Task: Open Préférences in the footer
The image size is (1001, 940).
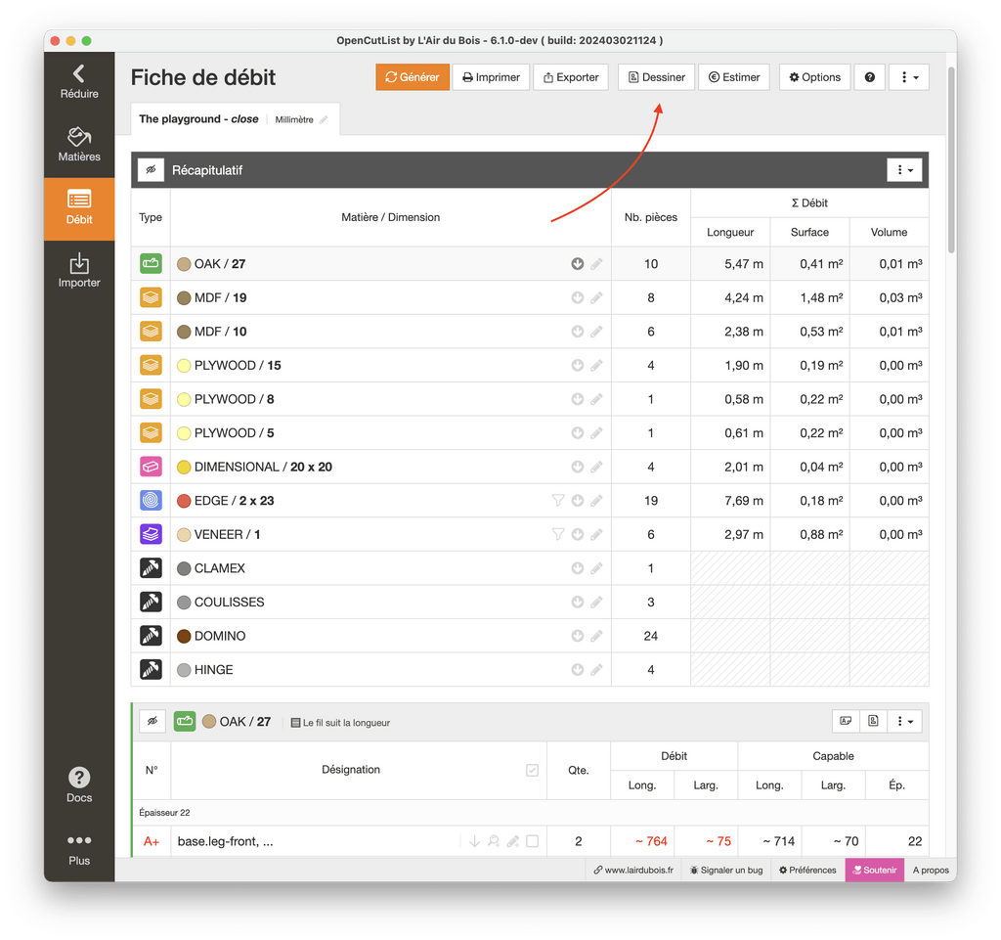Action: click(807, 870)
